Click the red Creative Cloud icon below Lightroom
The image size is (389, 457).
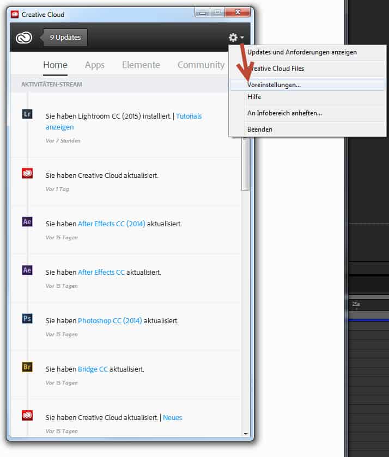coord(27,174)
